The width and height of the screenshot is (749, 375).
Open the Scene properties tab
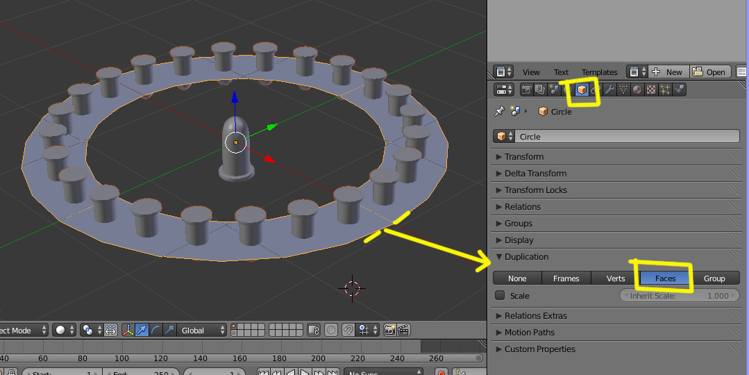coord(554,90)
